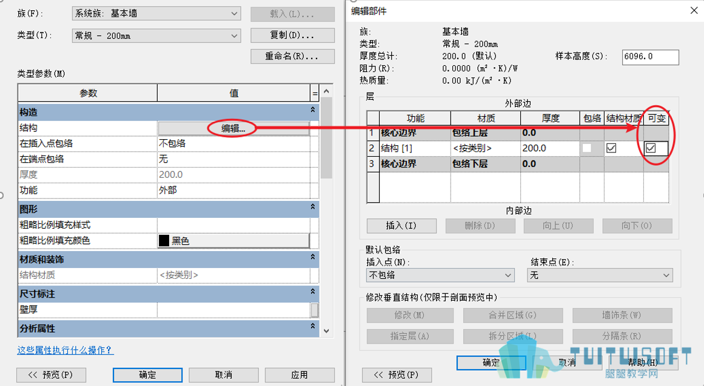The height and width of the screenshot is (386, 704).
Task: Click 确定 in type properties dialog
Action: tap(147, 375)
